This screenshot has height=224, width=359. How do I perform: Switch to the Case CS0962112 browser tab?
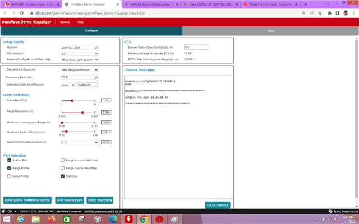tap(211, 4)
